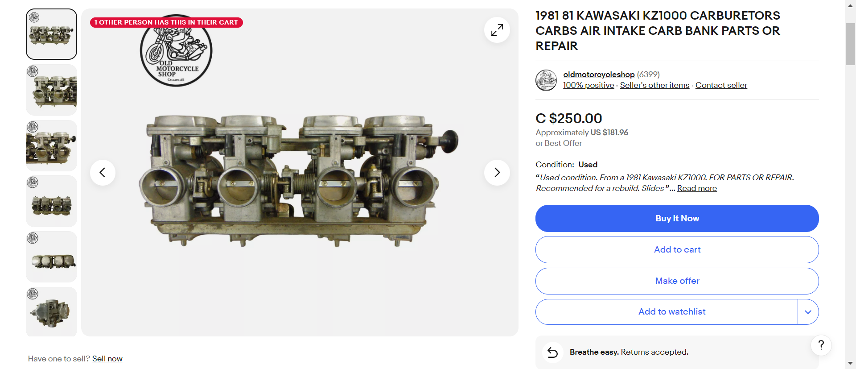
Task: Open Seller's other items link
Action: click(654, 85)
